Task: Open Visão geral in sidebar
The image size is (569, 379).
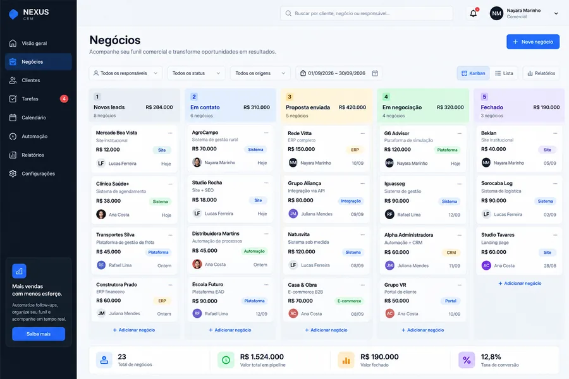Action: (39, 43)
